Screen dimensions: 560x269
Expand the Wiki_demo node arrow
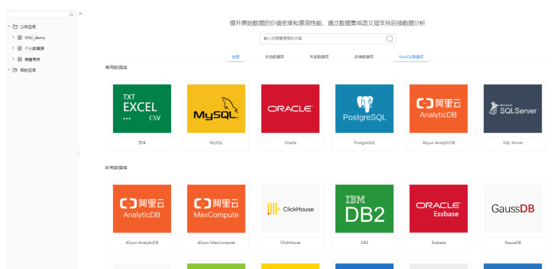(13, 37)
